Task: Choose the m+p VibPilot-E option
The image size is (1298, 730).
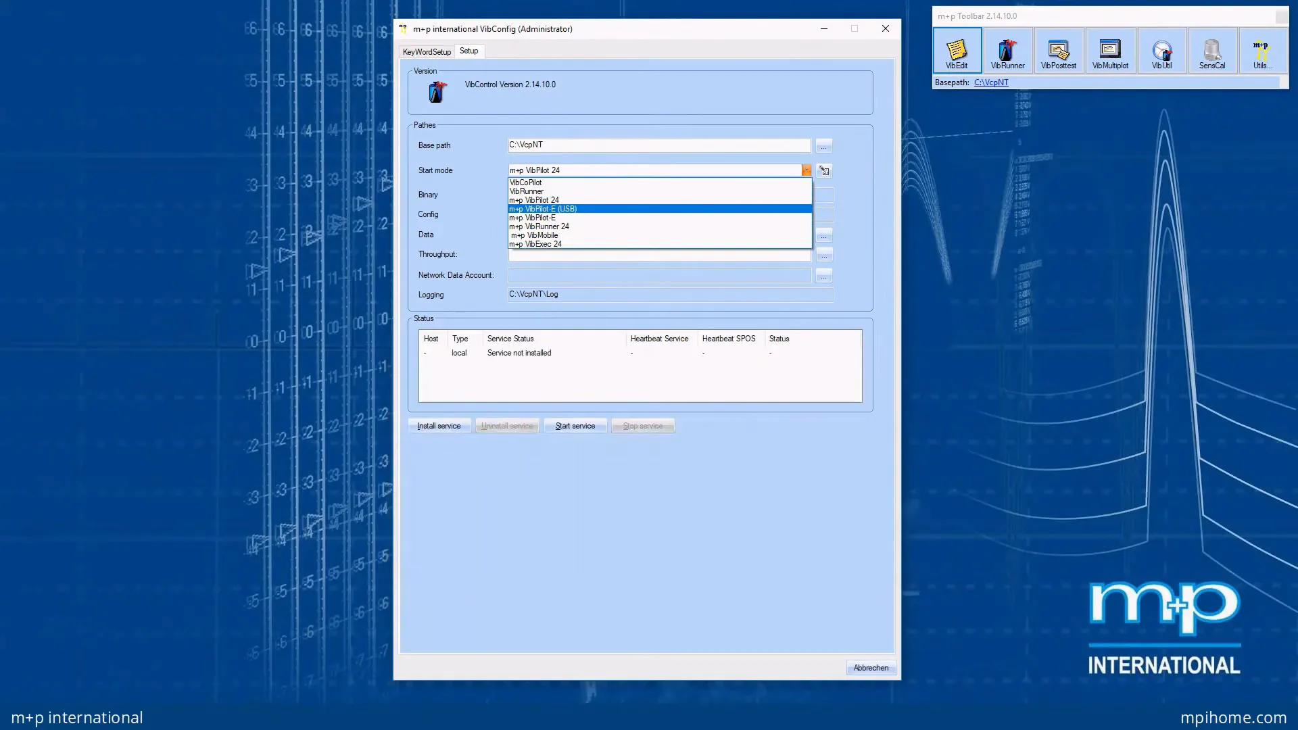Action: (660, 218)
